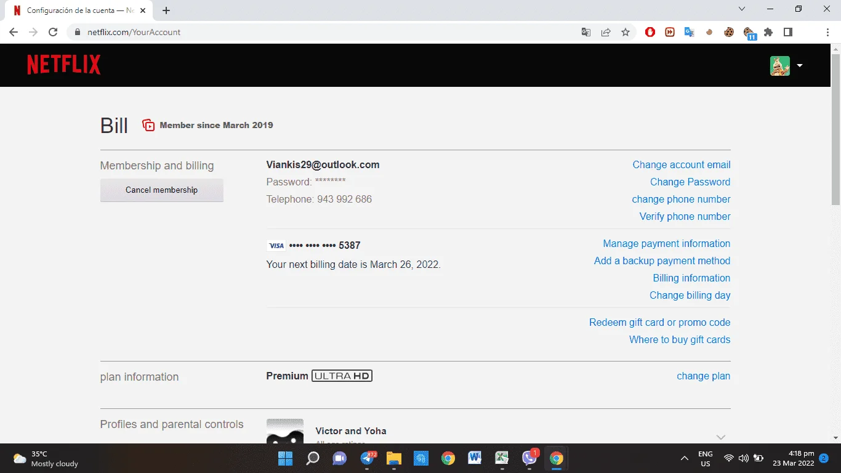Click the Victor and Yoha profile picture
Image resolution: width=841 pixels, height=473 pixels.
click(x=285, y=431)
